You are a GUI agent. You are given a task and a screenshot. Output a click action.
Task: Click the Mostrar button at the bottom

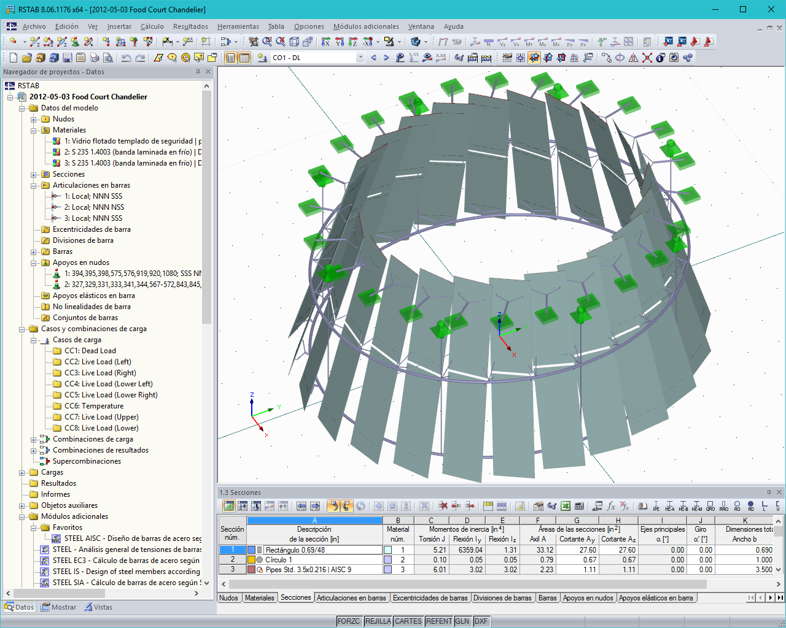coord(58,607)
